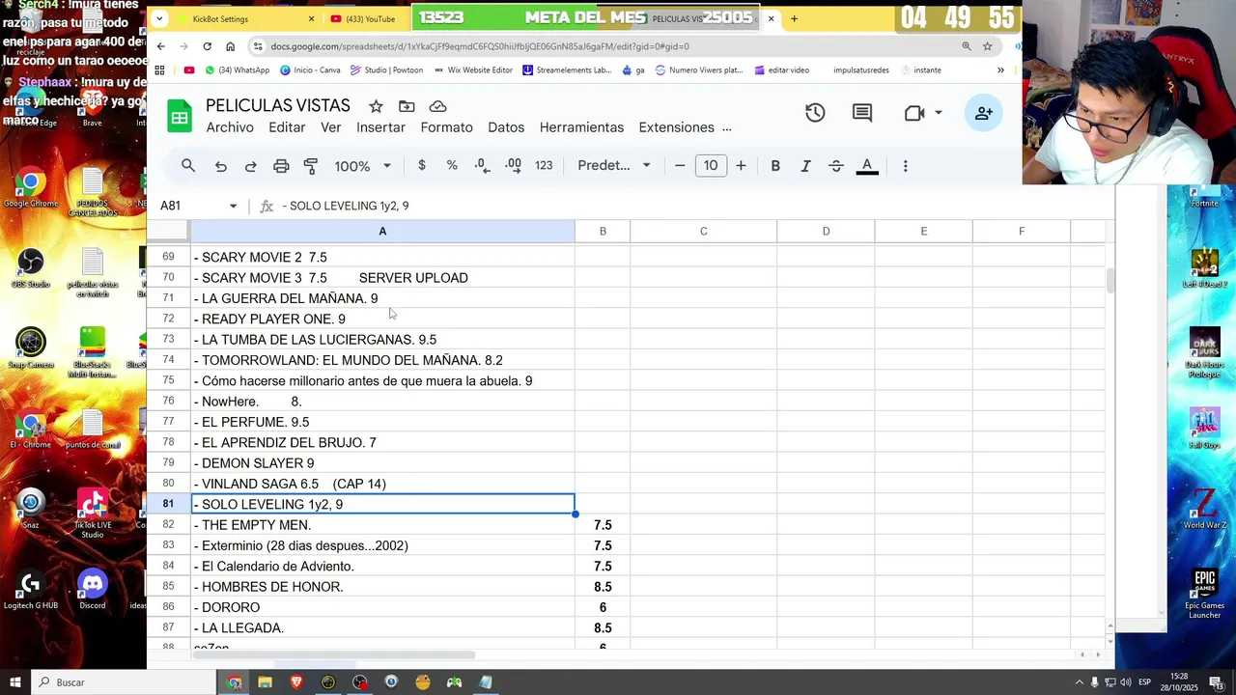
Task: Undo the last action
Action: (220, 166)
